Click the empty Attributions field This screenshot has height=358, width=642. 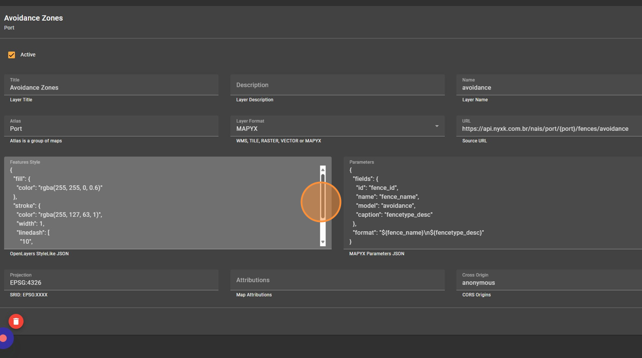(x=337, y=280)
